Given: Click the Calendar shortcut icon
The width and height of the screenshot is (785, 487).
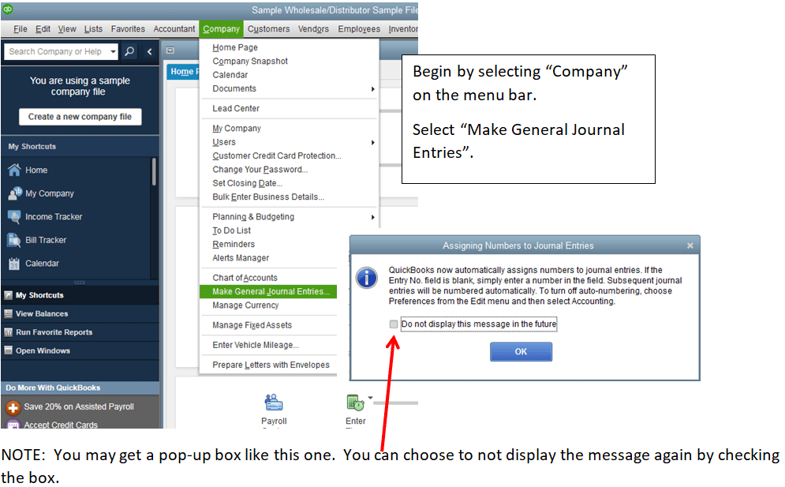Looking at the screenshot, I should (x=14, y=263).
